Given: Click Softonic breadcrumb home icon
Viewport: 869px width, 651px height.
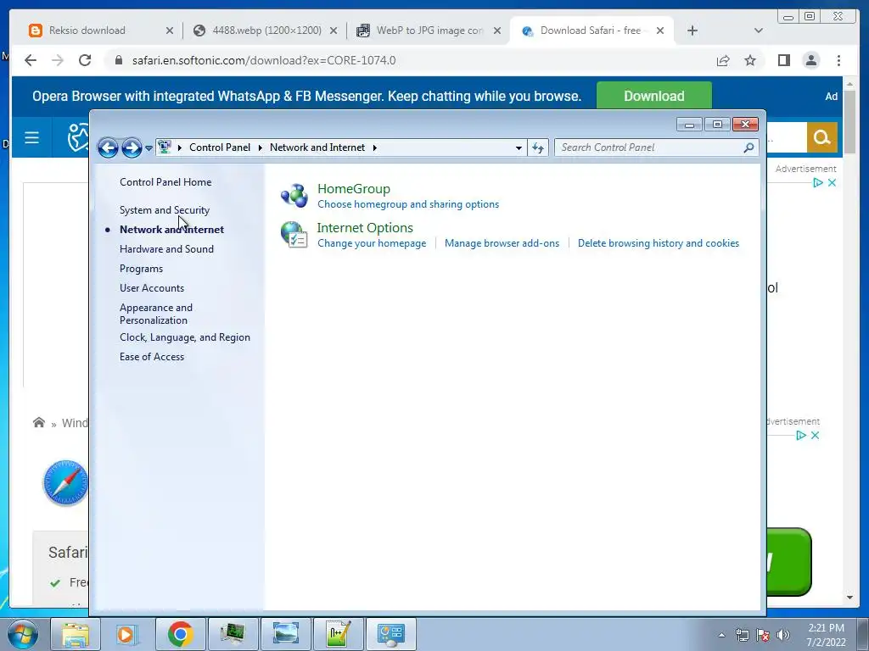Looking at the screenshot, I should tap(39, 423).
